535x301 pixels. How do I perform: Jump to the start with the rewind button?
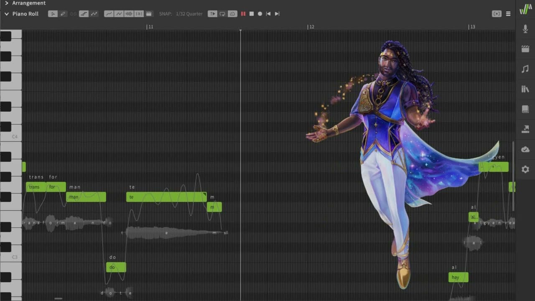point(268,14)
